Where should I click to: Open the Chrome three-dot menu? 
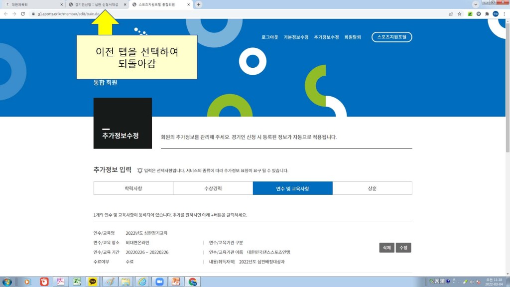click(504, 14)
